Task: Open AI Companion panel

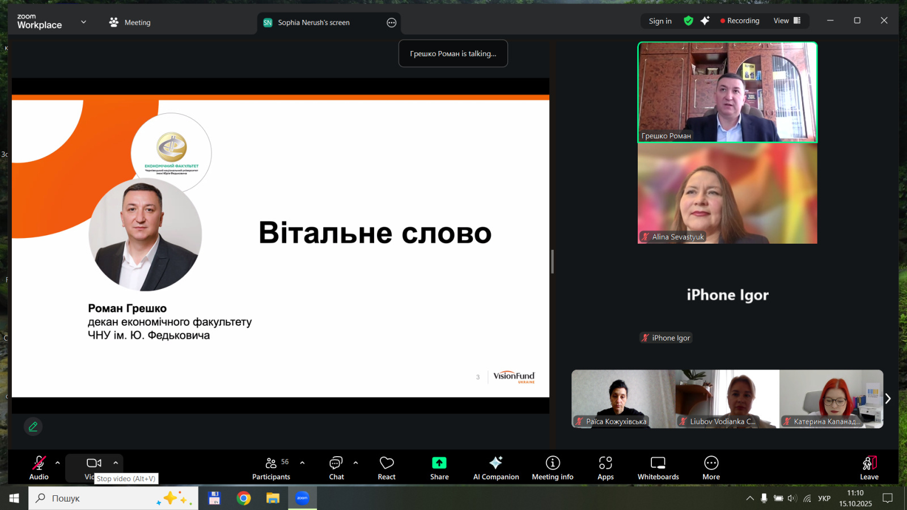Action: 495,467
